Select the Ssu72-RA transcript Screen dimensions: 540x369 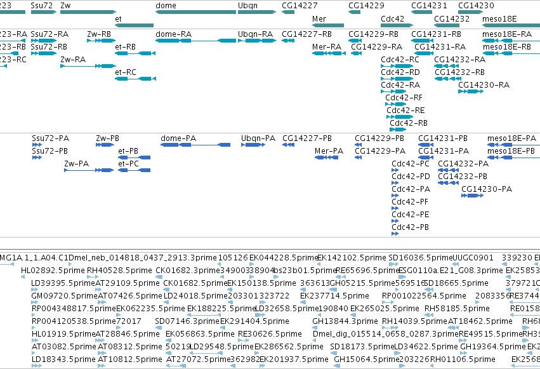click(x=44, y=41)
